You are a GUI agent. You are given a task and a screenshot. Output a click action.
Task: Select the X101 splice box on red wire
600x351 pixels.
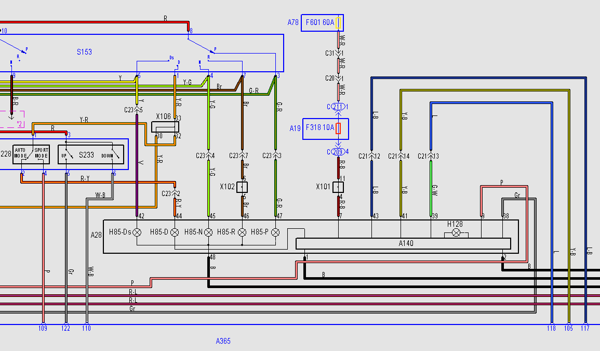(338, 187)
